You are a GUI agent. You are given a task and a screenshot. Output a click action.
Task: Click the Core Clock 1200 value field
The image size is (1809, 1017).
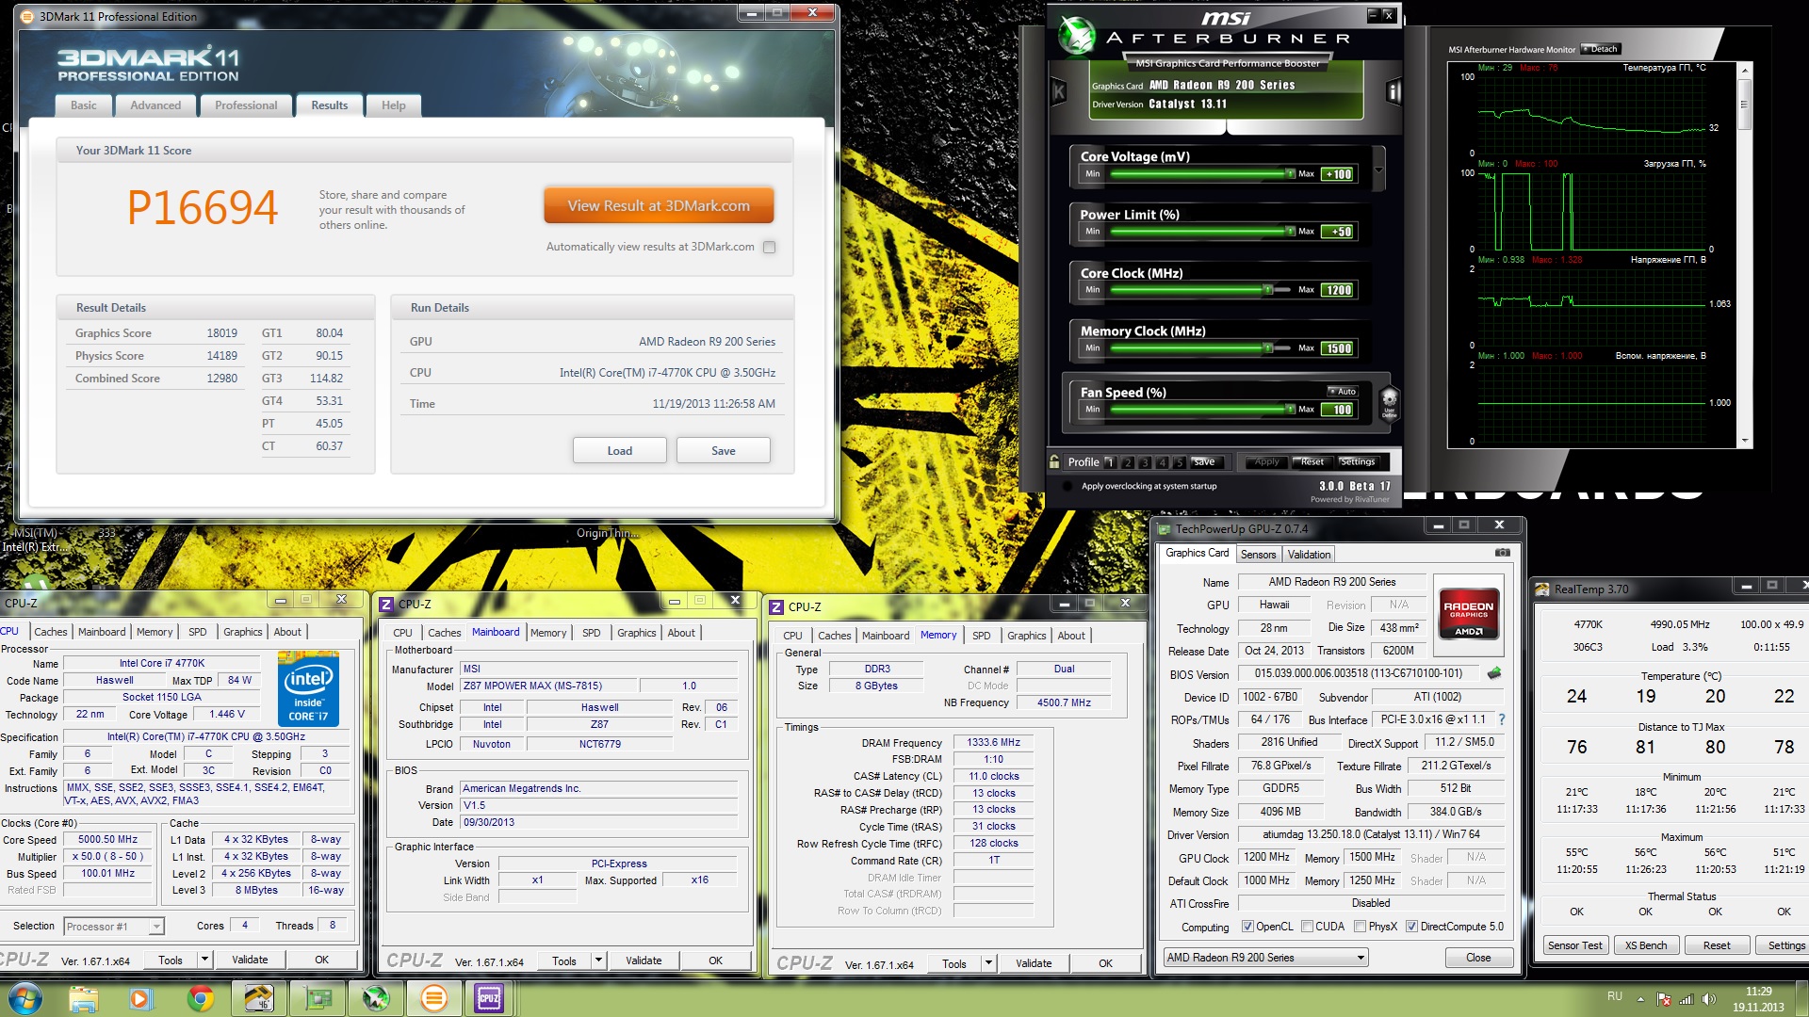[x=1338, y=290]
